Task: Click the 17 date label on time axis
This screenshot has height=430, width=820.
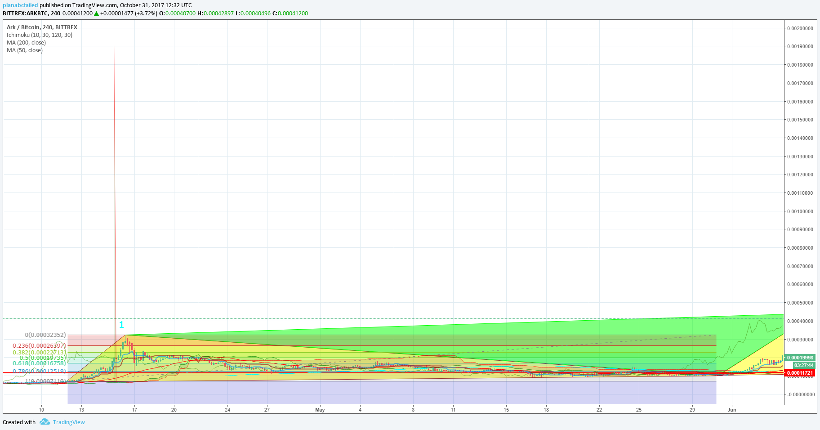Action: pyautogui.click(x=134, y=410)
